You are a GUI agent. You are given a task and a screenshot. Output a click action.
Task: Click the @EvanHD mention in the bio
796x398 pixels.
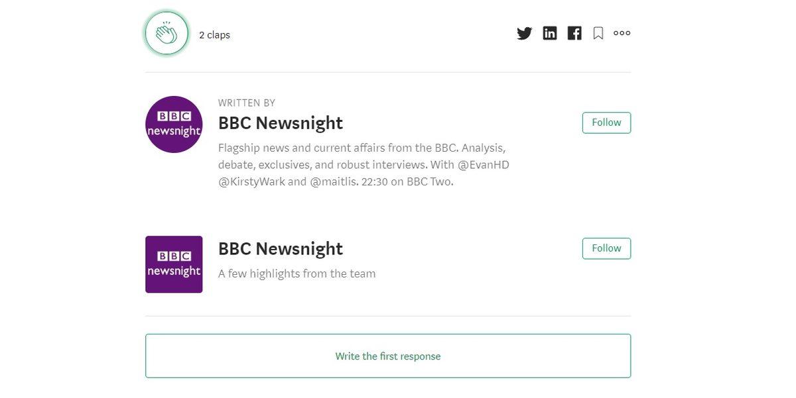click(x=484, y=165)
